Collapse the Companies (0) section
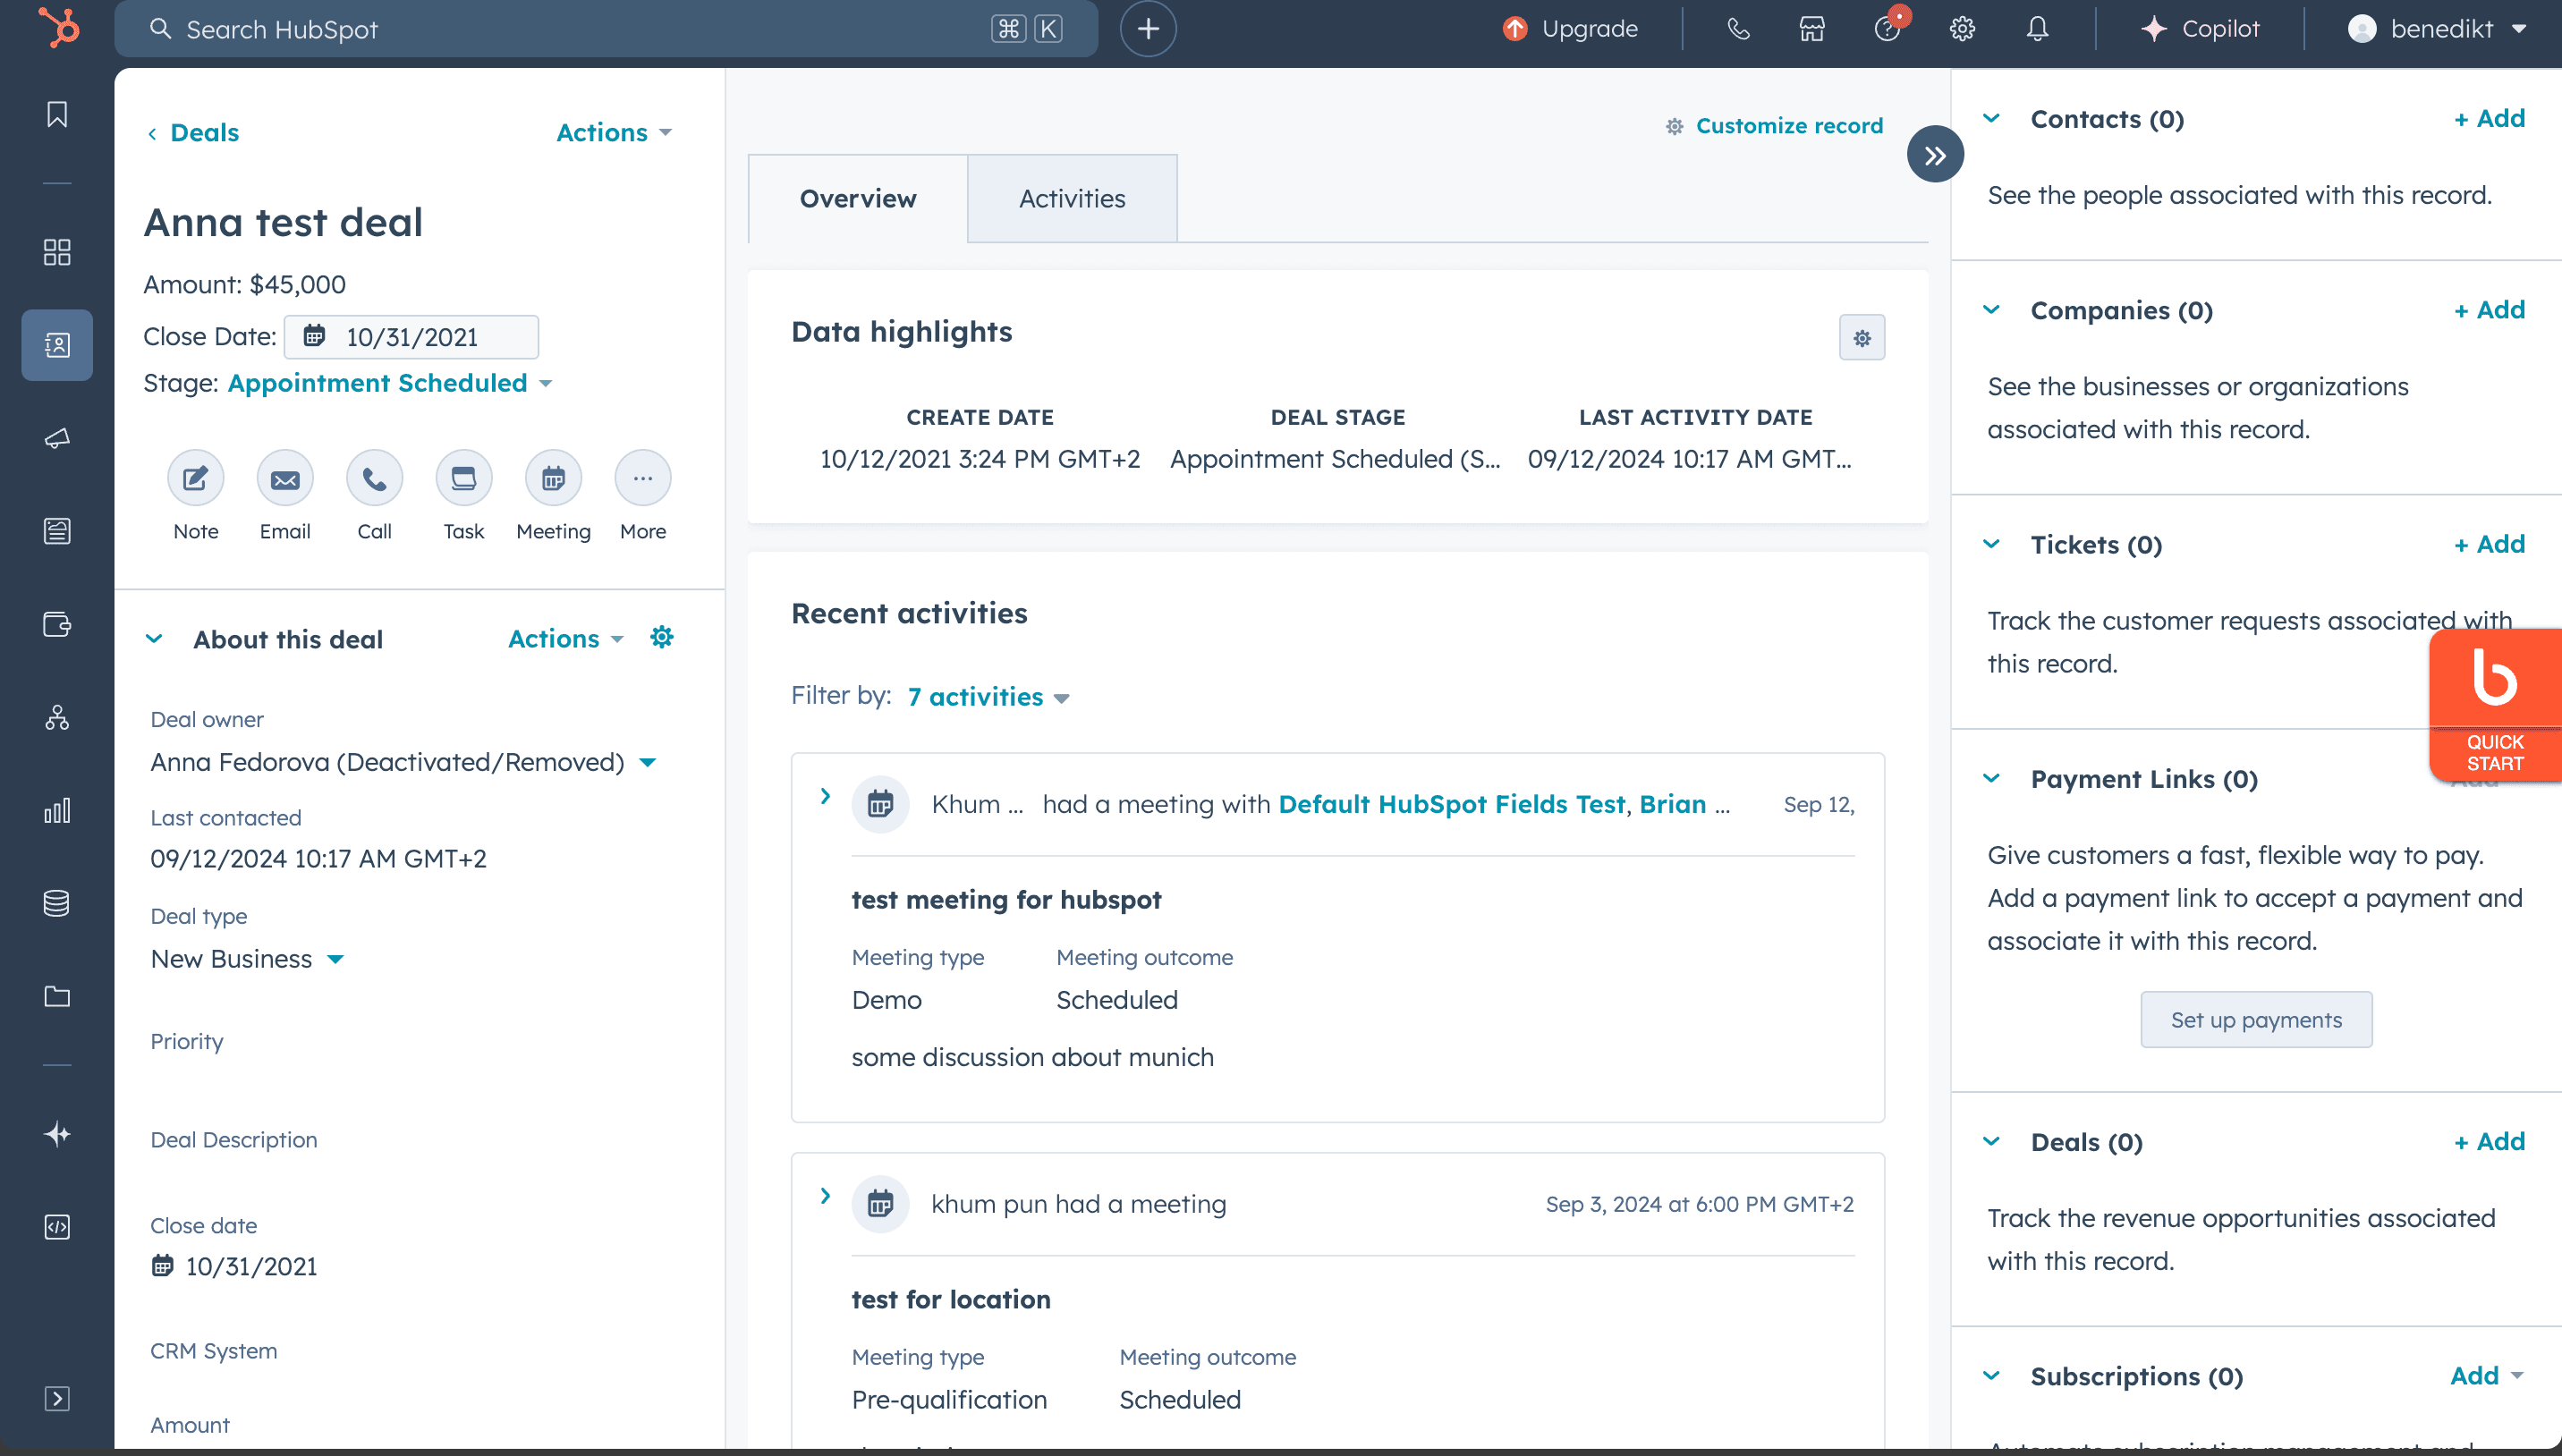The width and height of the screenshot is (2562, 1456). pos(1991,309)
